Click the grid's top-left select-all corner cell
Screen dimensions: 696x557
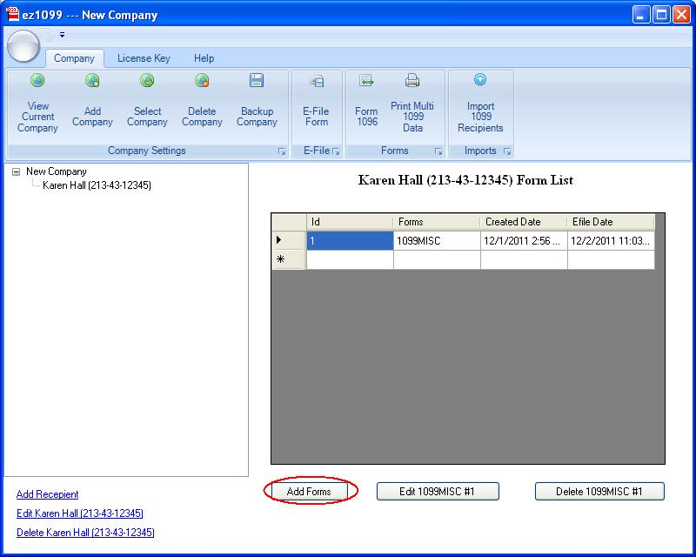pos(289,222)
